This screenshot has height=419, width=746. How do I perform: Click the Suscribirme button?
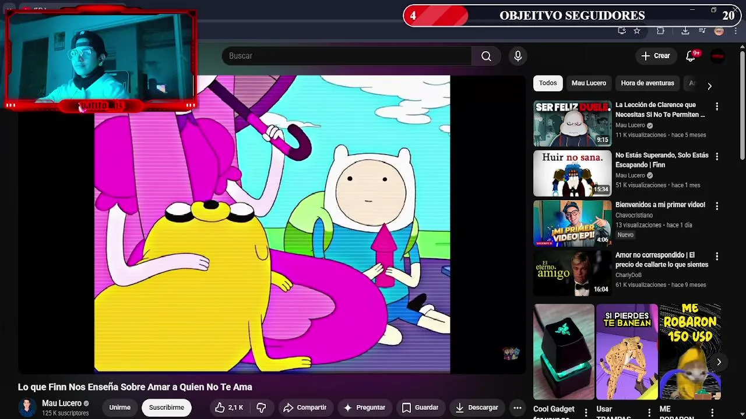[166, 407]
